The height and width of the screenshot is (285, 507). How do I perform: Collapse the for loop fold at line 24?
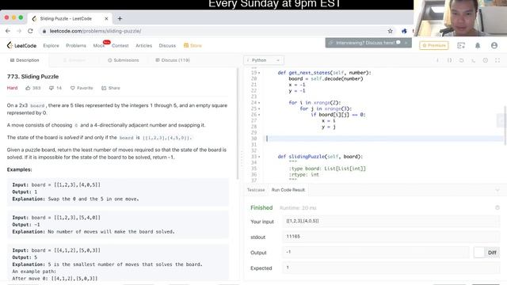pyautogui.click(x=259, y=103)
